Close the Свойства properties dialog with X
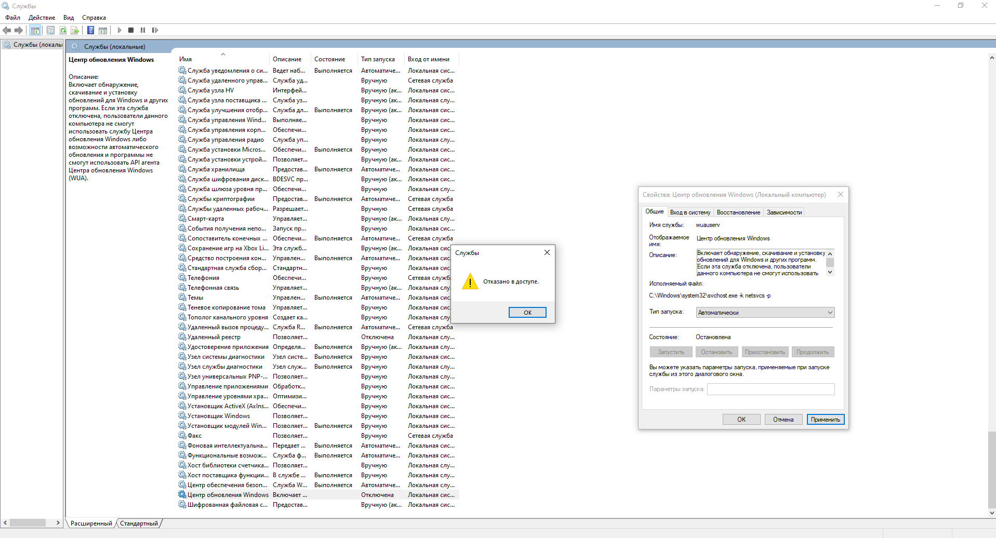Screen dimensions: 996x538 click(841, 194)
